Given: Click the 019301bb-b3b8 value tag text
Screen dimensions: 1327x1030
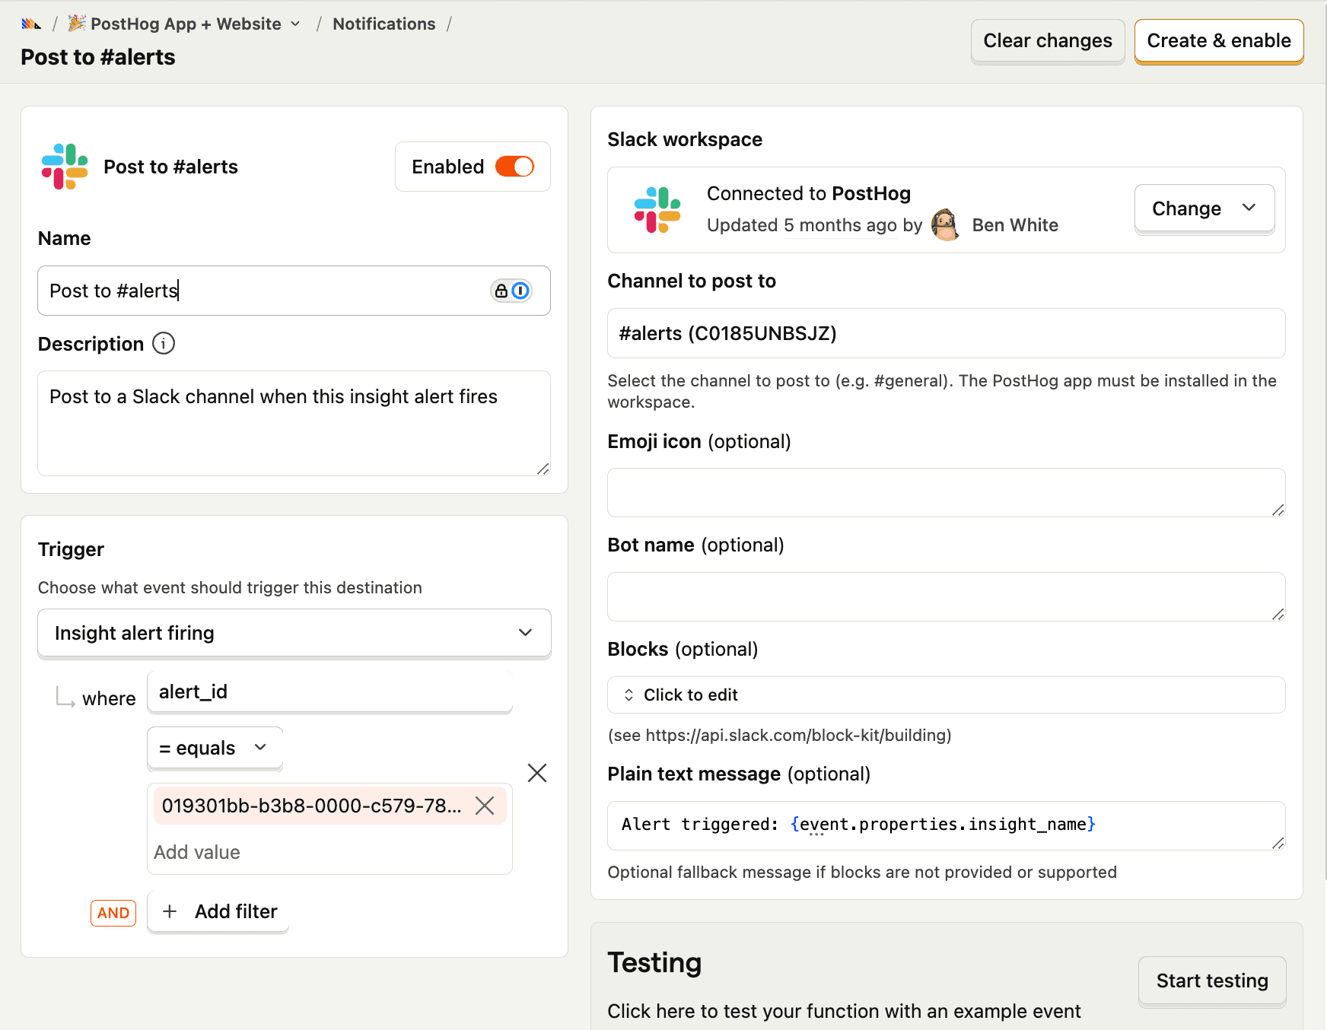Looking at the screenshot, I should point(311,806).
